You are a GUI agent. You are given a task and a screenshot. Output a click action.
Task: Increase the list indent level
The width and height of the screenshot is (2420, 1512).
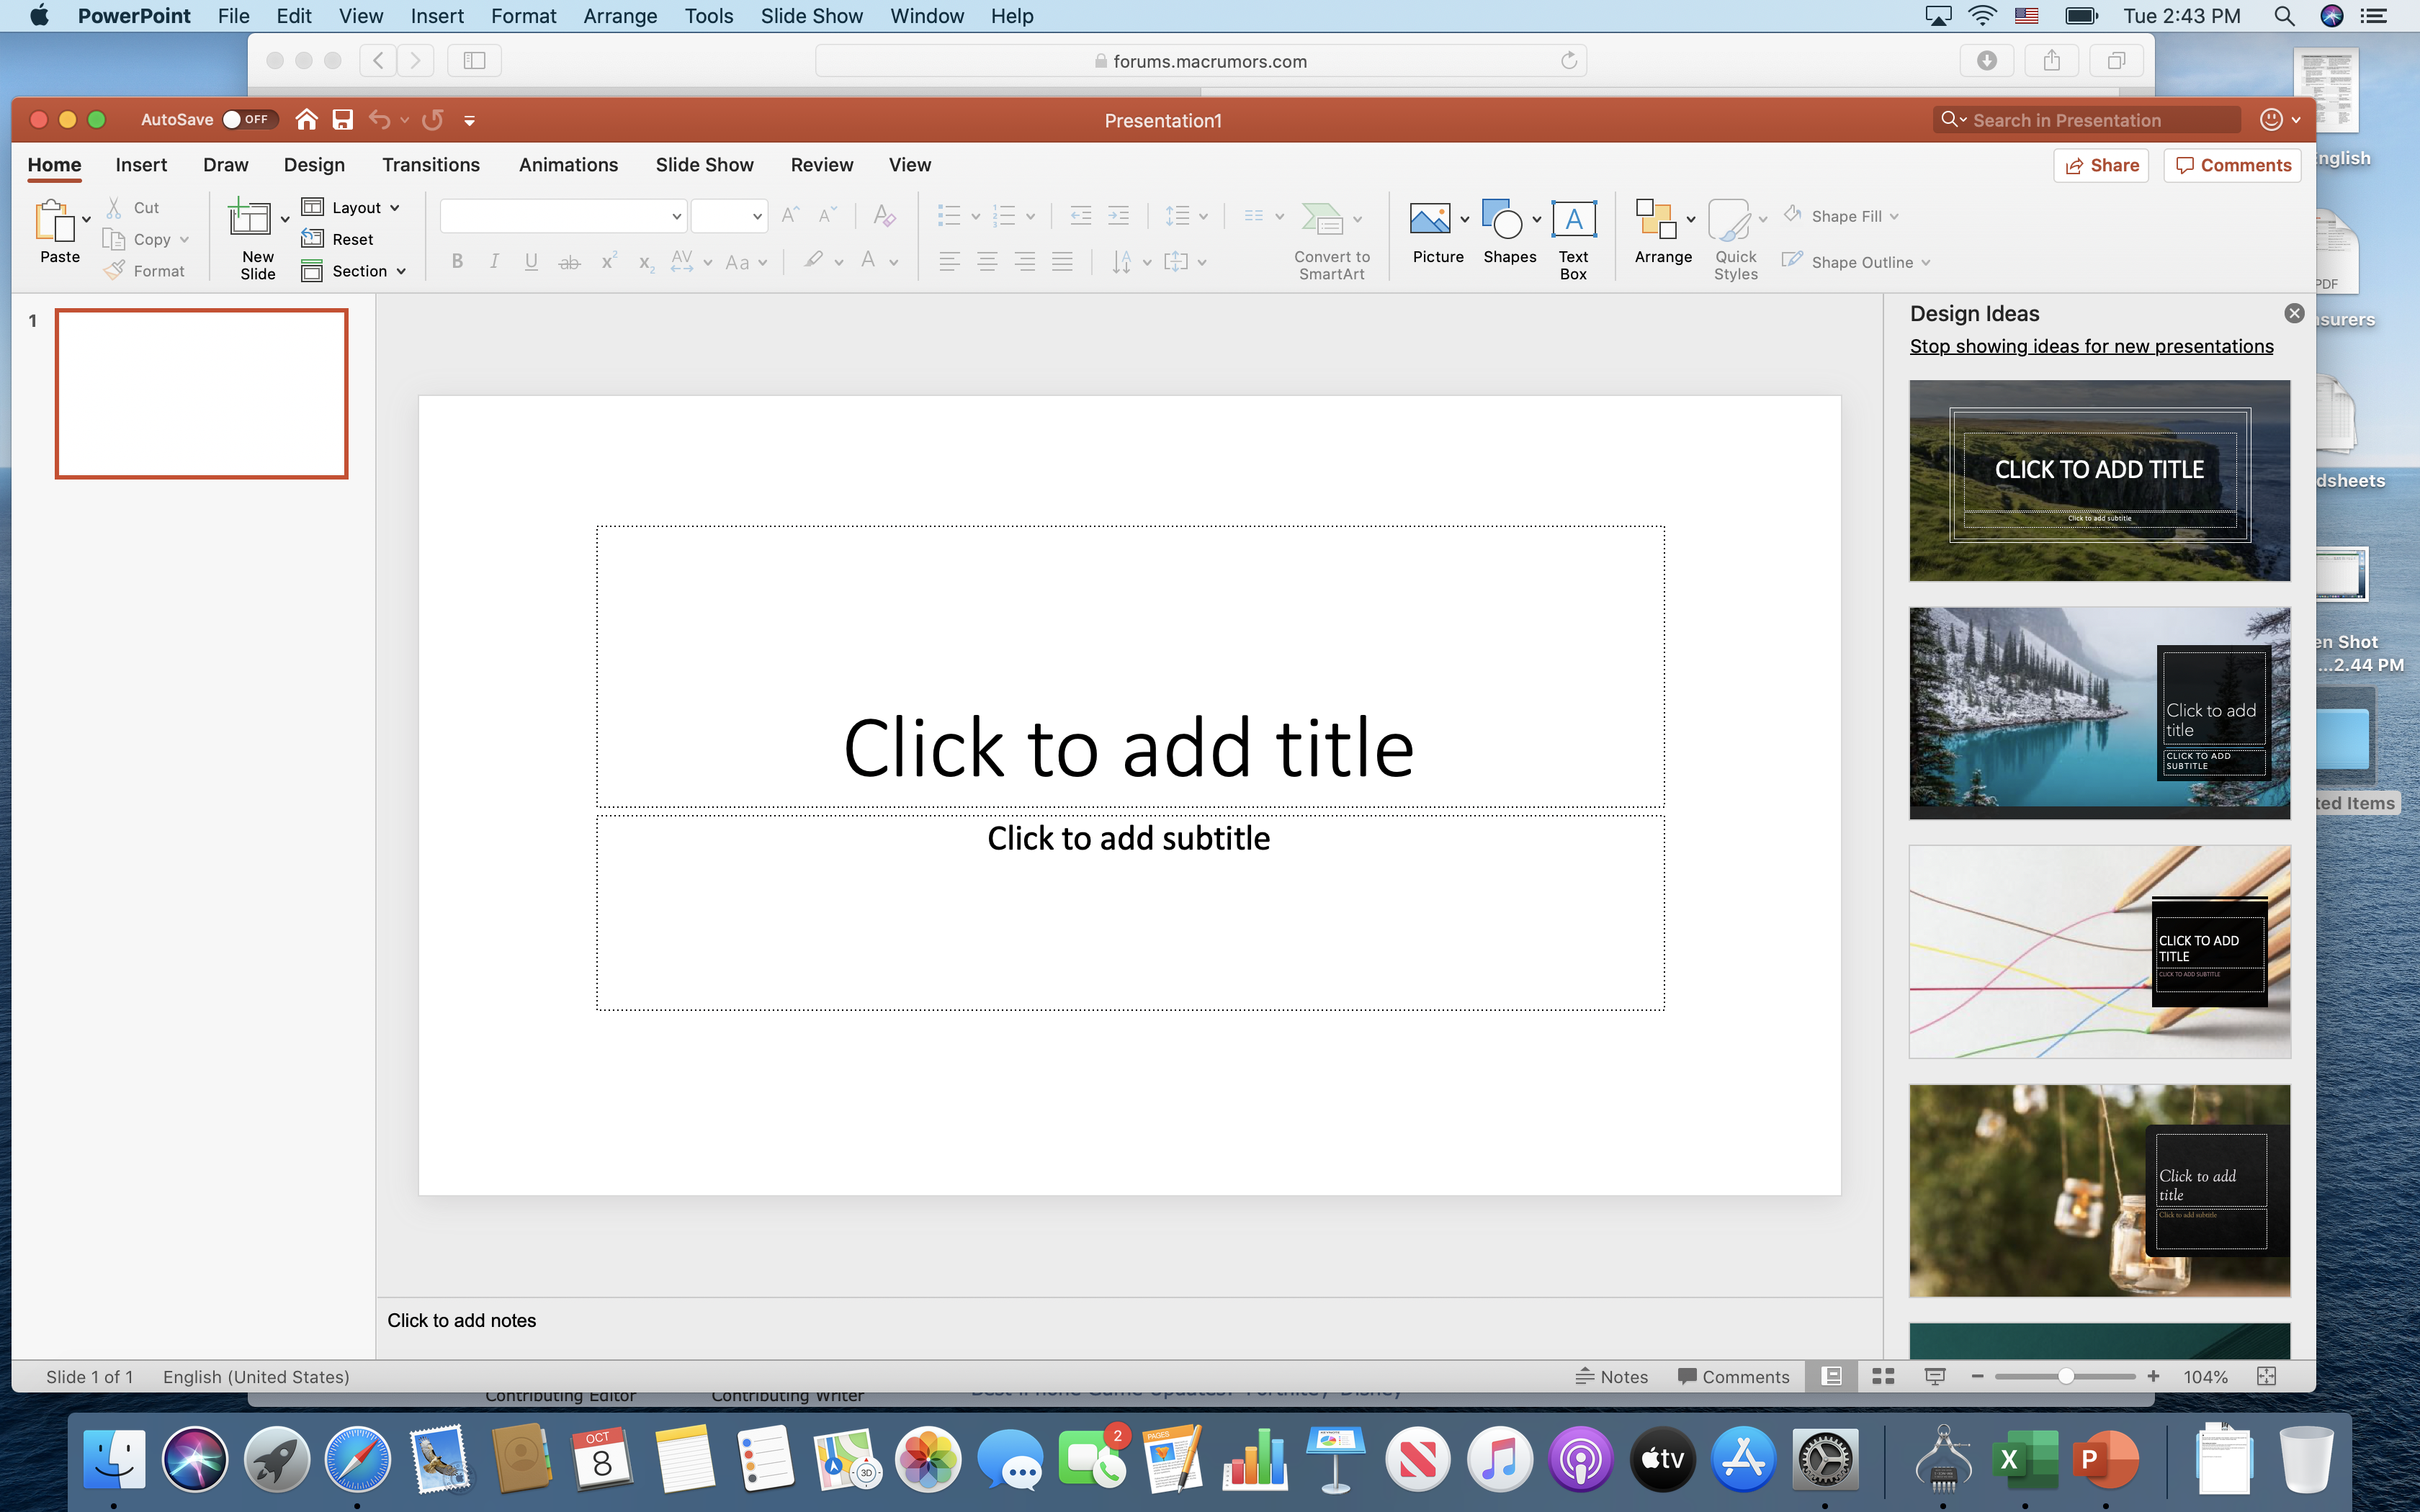1118,215
